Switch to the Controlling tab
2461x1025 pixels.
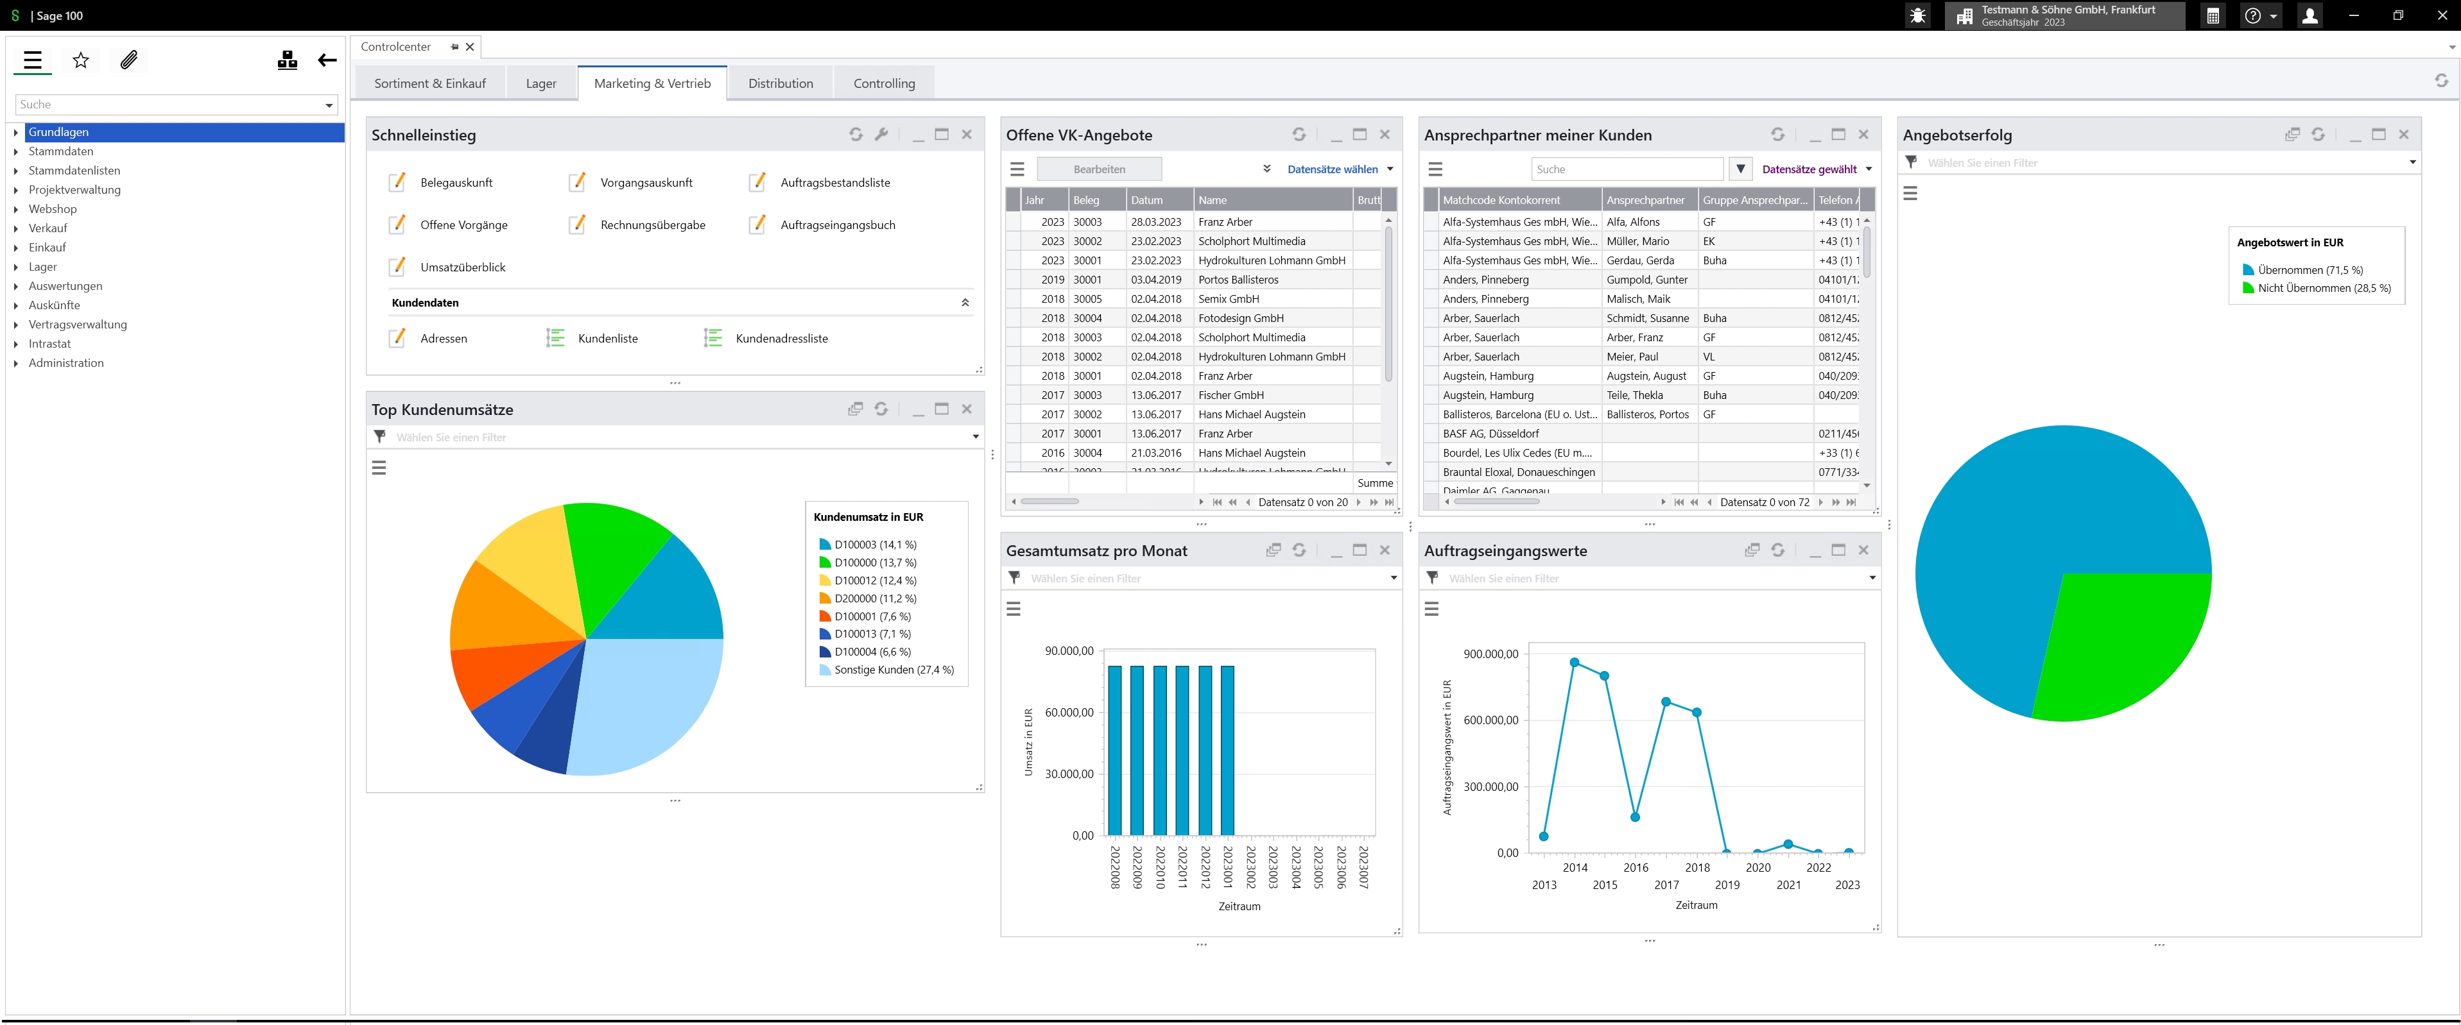(x=884, y=84)
